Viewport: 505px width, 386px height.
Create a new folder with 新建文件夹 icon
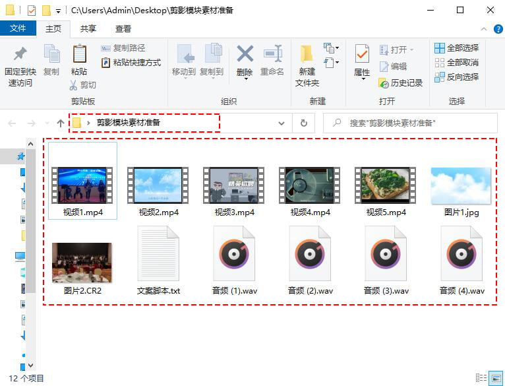307,53
